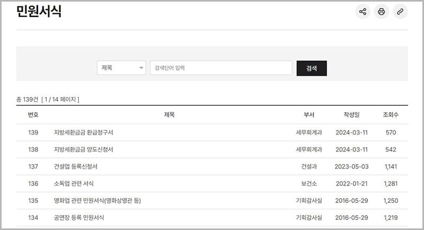The image size is (424, 230).
Task: Click the 번호 column header
Action: 33,114
